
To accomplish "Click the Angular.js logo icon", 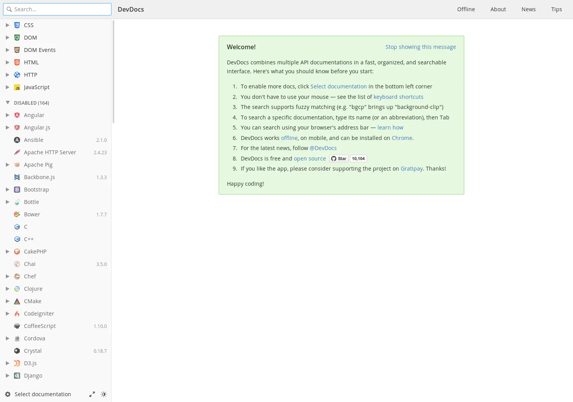I will 17,128.
